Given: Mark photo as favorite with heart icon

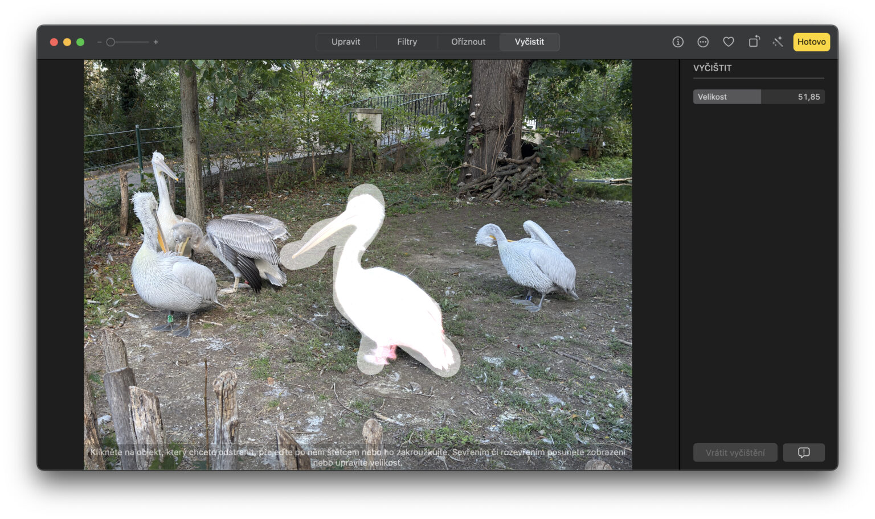Looking at the screenshot, I should 728,42.
